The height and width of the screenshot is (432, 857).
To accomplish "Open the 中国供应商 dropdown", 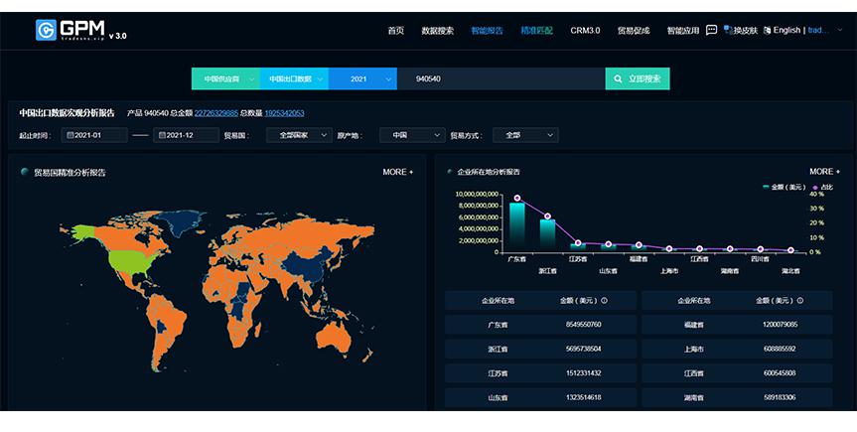I will pyautogui.click(x=225, y=78).
